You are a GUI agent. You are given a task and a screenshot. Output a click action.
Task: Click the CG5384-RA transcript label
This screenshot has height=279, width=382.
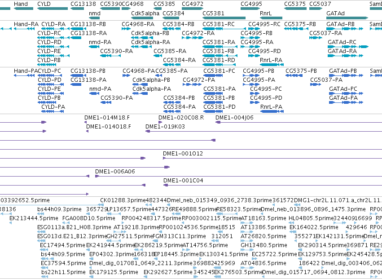click(179, 60)
